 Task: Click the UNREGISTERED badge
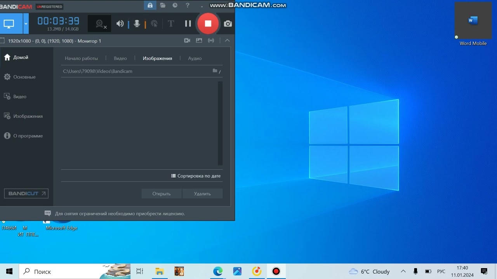pos(50,7)
